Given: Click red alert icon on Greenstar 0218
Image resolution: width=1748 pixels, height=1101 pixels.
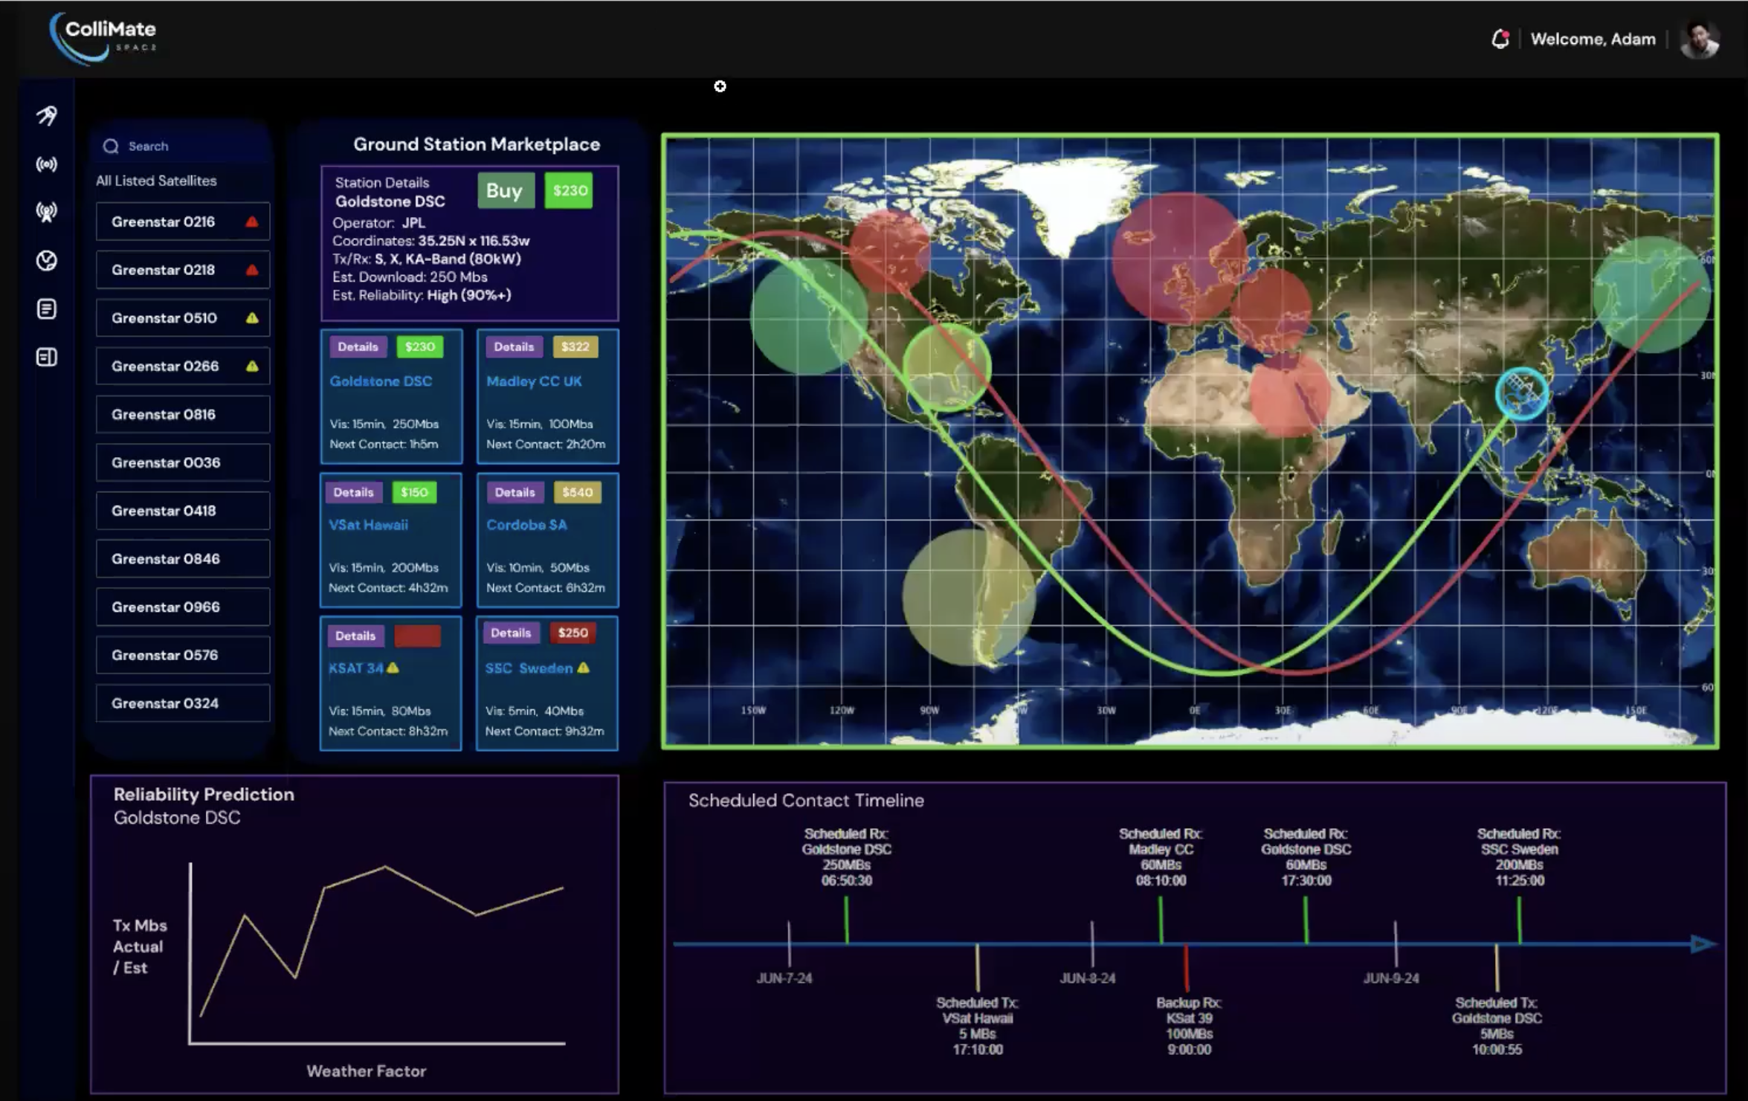Looking at the screenshot, I should 252,270.
